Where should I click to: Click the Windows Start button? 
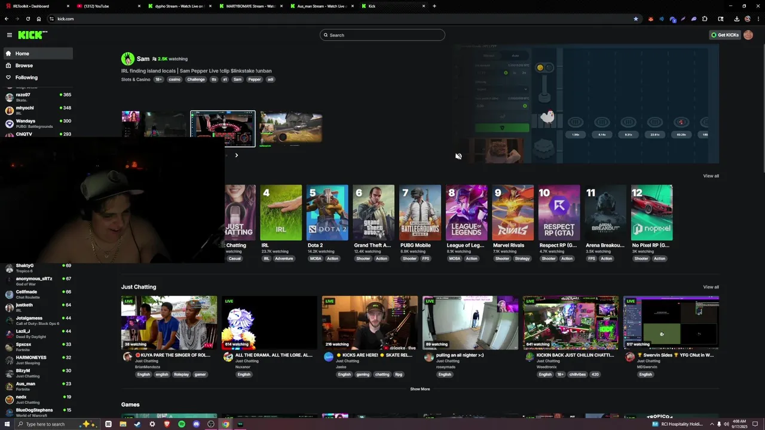[x=7, y=424]
